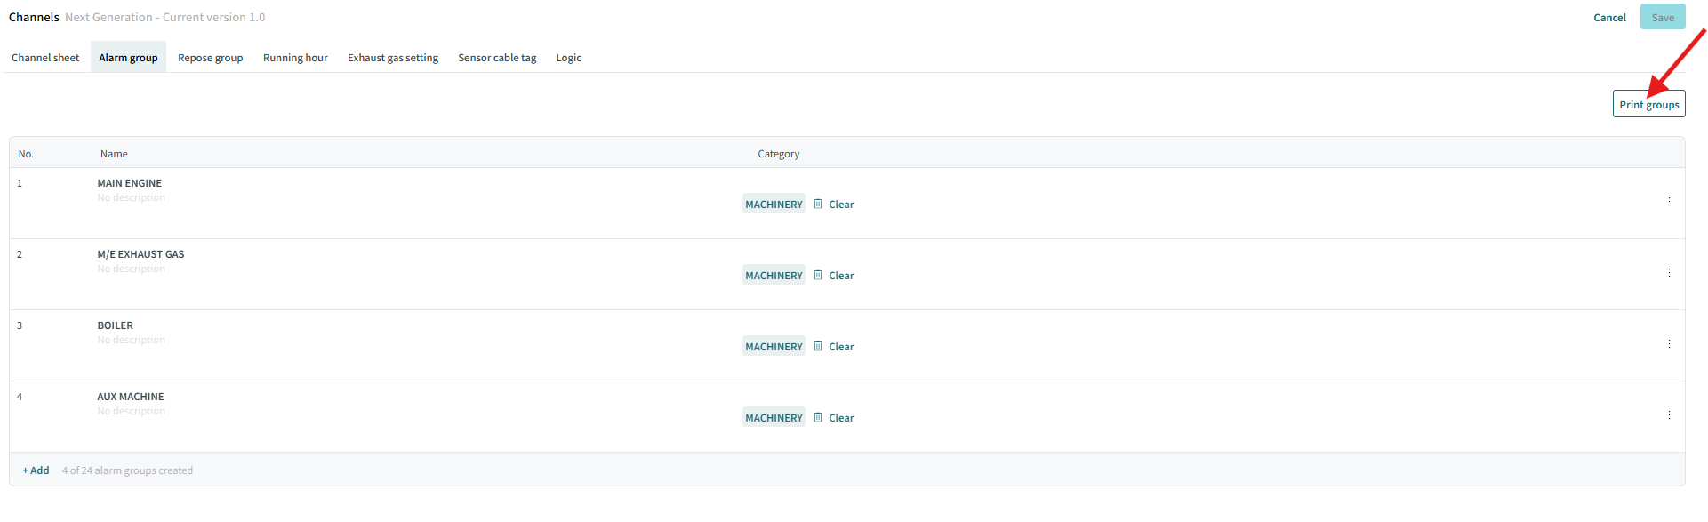Viewport: 1708px width, 522px height.
Task: Clear the category for BOILER
Action: [841, 347]
